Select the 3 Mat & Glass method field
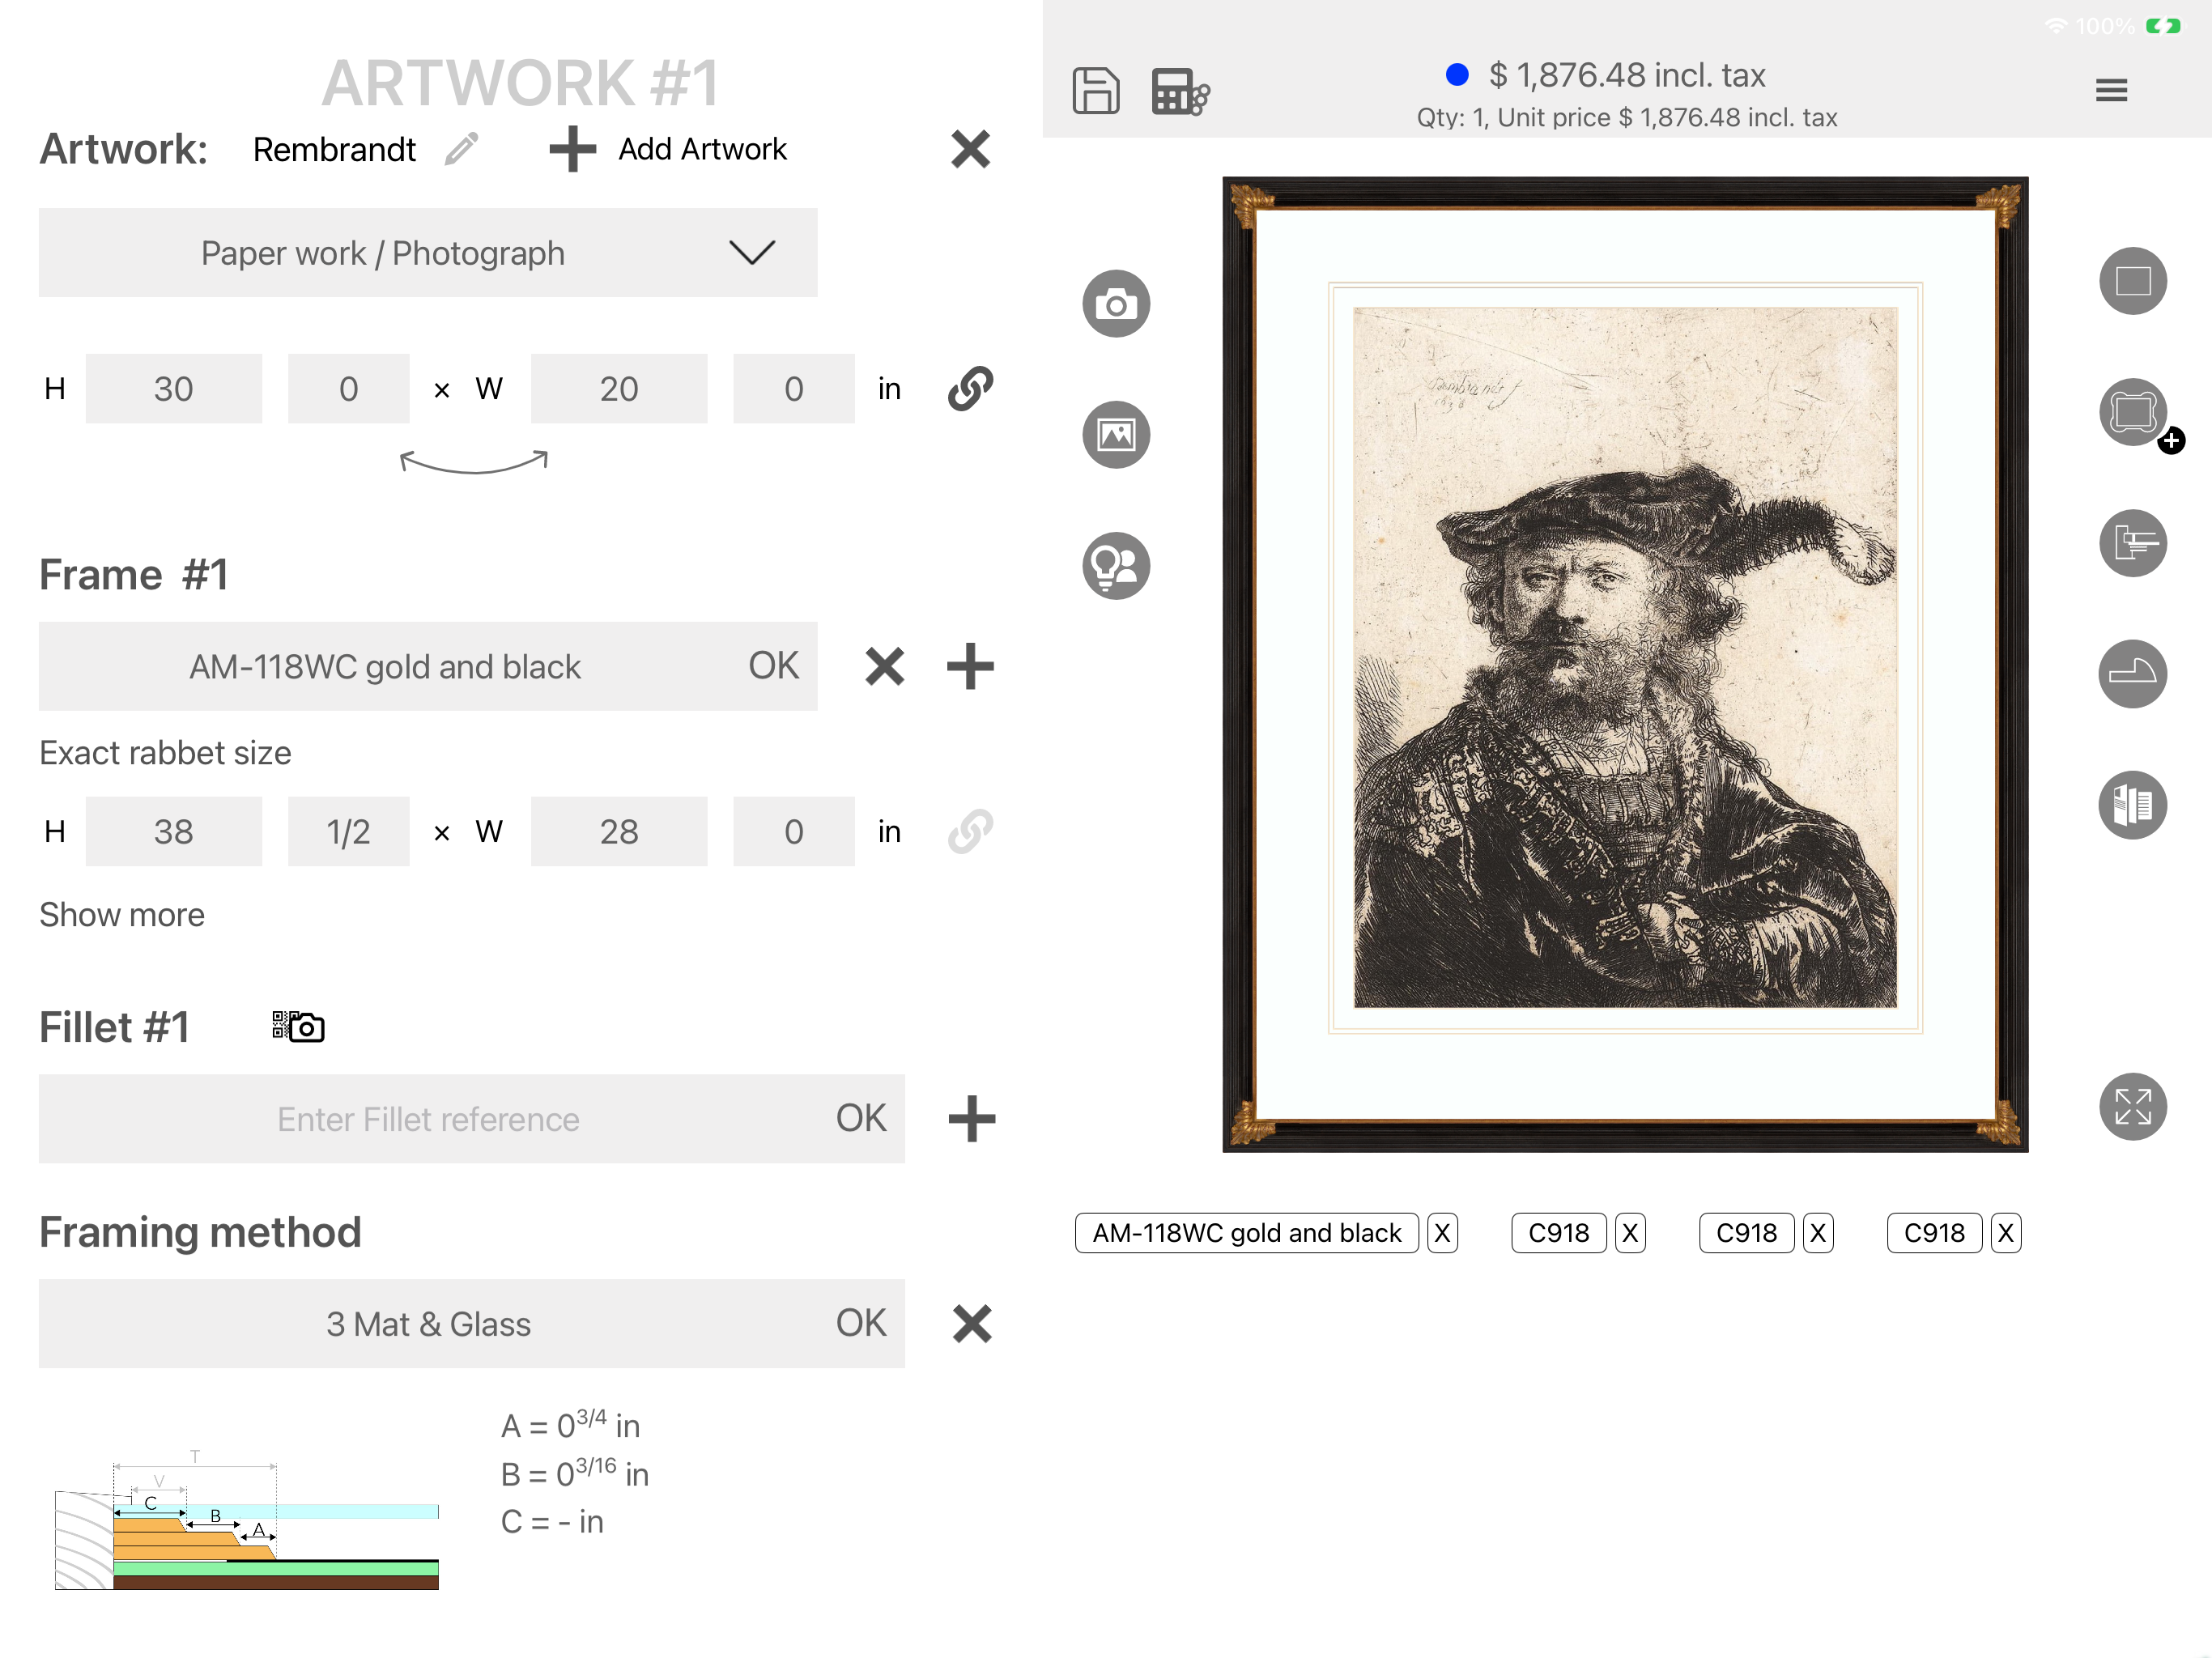This screenshot has height=1658, width=2212. [x=428, y=1323]
